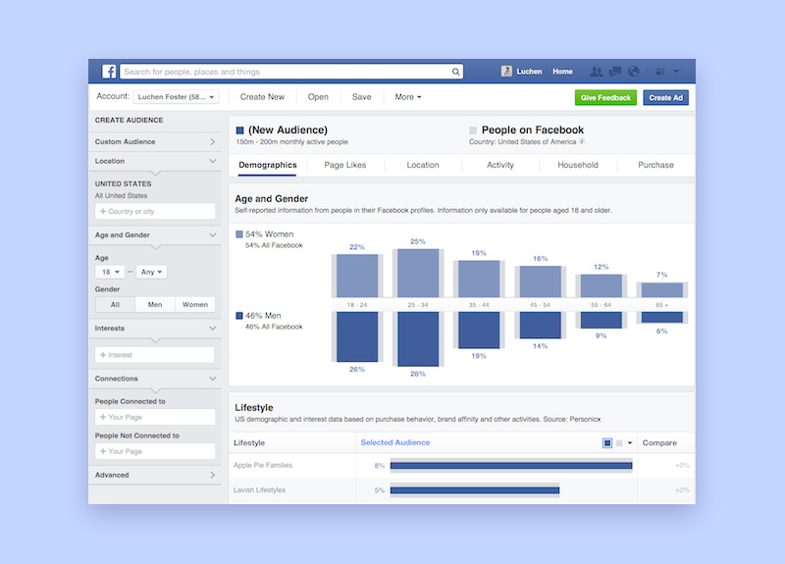The image size is (785, 564).
Task: Open the messages icon
Action: (615, 72)
